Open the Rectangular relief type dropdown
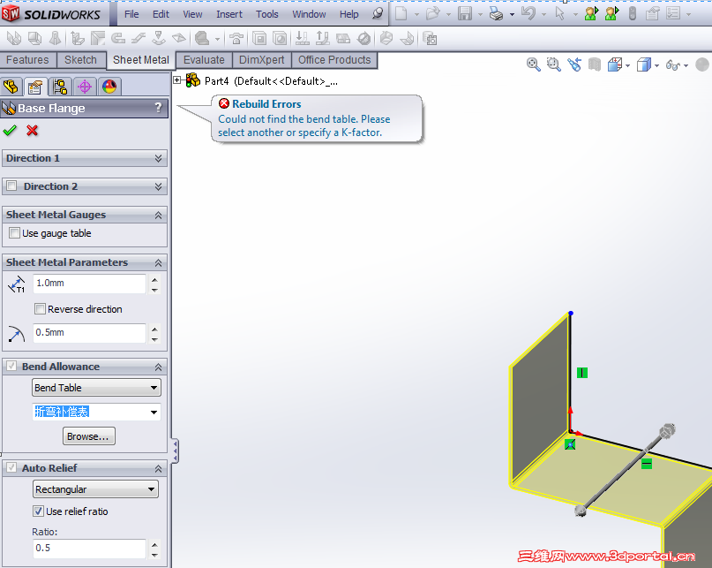This screenshot has height=568, width=712. (96, 489)
